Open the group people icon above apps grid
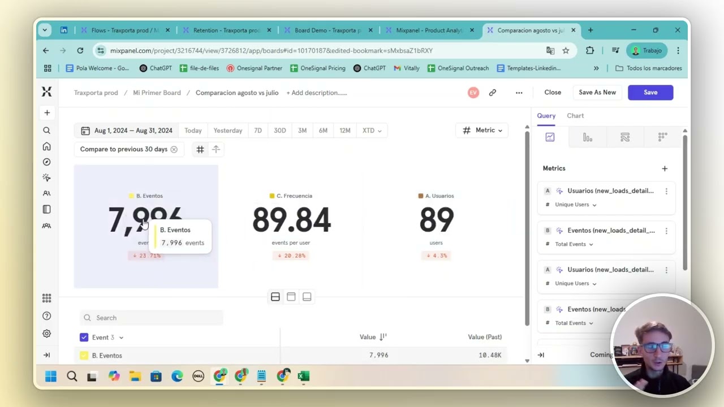Image resolution: width=724 pixels, height=407 pixels. tap(47, 226)
